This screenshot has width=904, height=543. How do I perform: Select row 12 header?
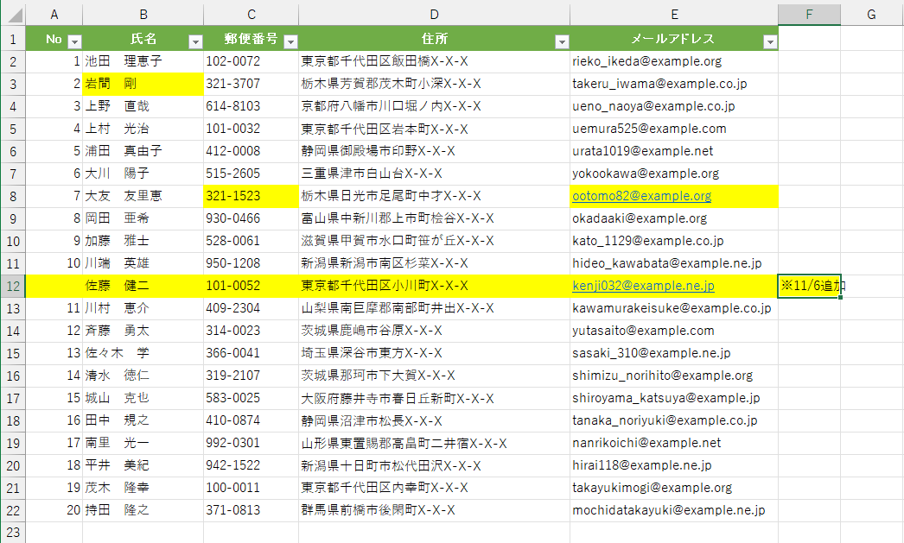pos(13,287)
